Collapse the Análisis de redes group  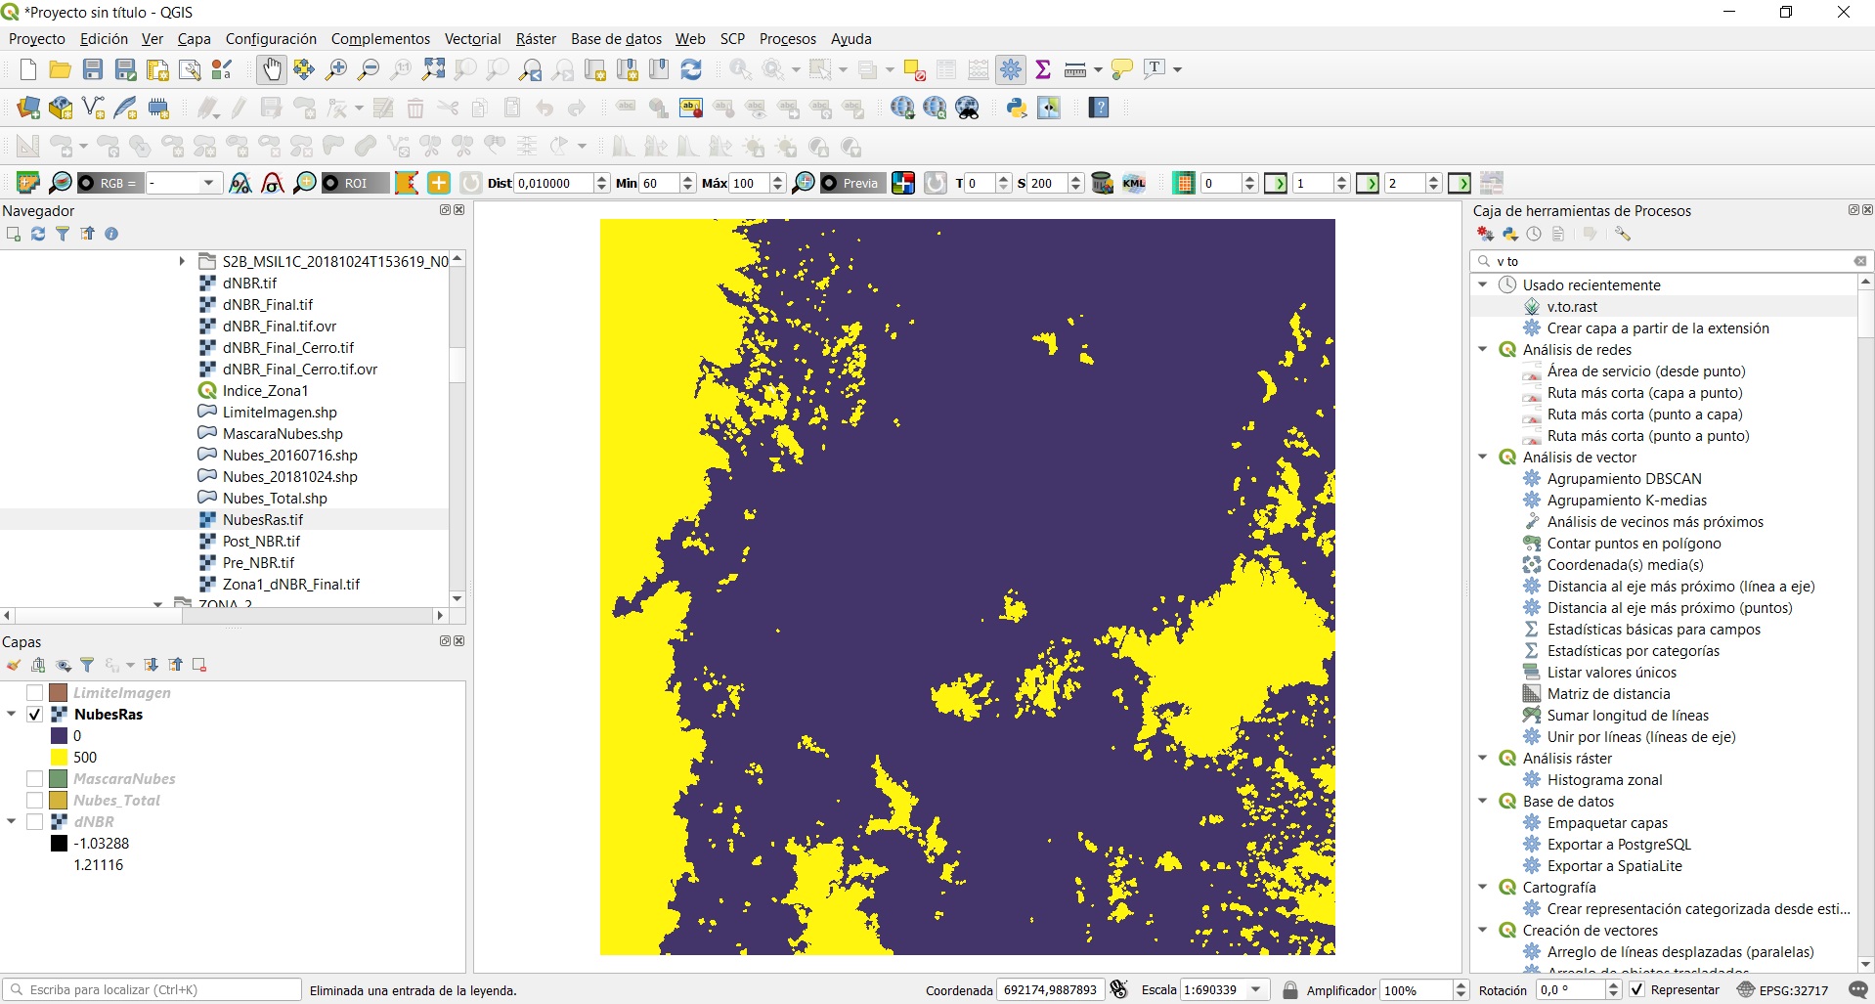pyautogui.click(x=1483, y=349)
